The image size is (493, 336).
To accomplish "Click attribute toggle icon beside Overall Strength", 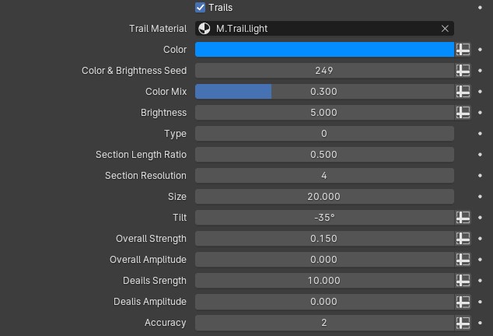I will (463, 239).
